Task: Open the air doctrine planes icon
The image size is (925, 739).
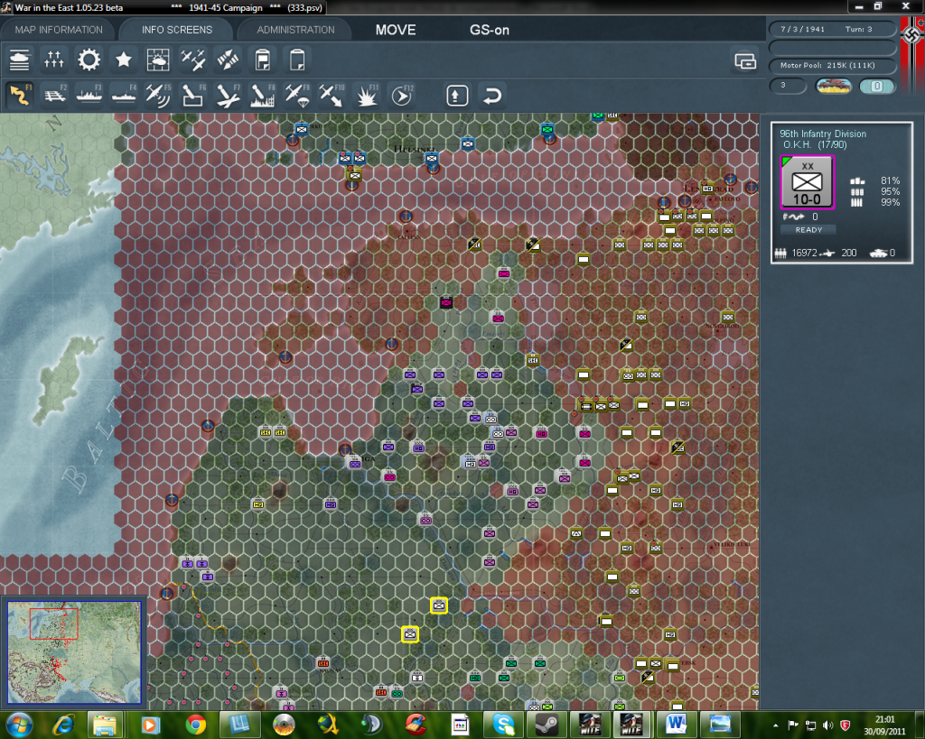Action: click(192, 60)
